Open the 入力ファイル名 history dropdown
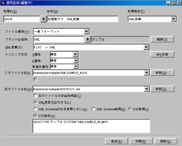The image size is (182, 146). point(147,73)
